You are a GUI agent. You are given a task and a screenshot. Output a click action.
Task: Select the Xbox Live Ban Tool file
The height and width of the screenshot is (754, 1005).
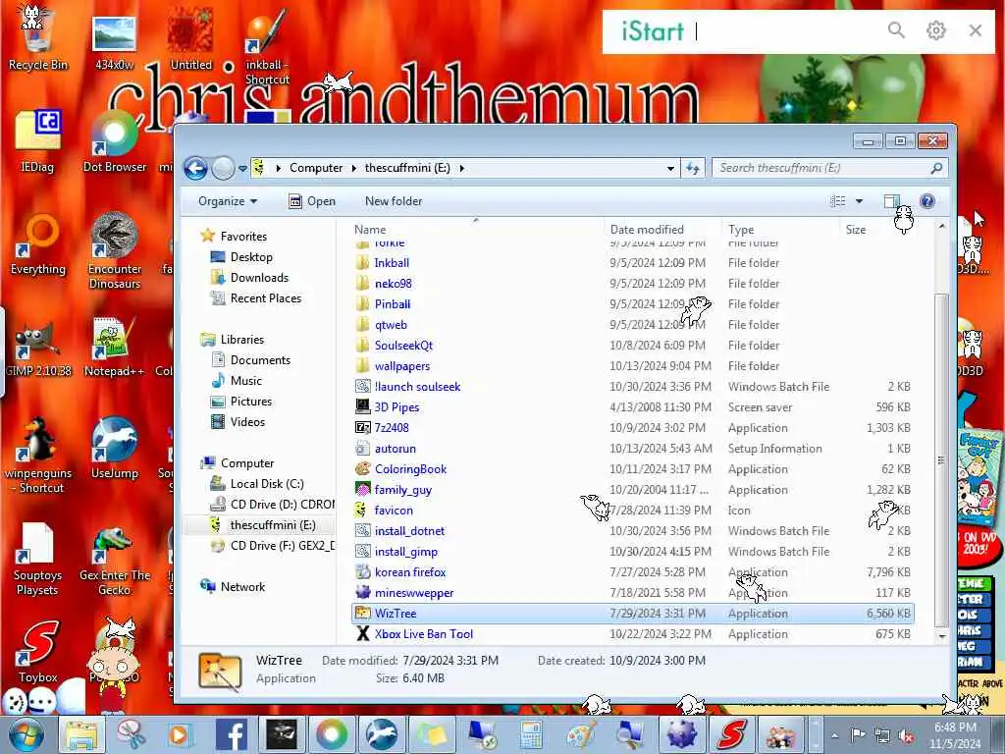[633, 634]
